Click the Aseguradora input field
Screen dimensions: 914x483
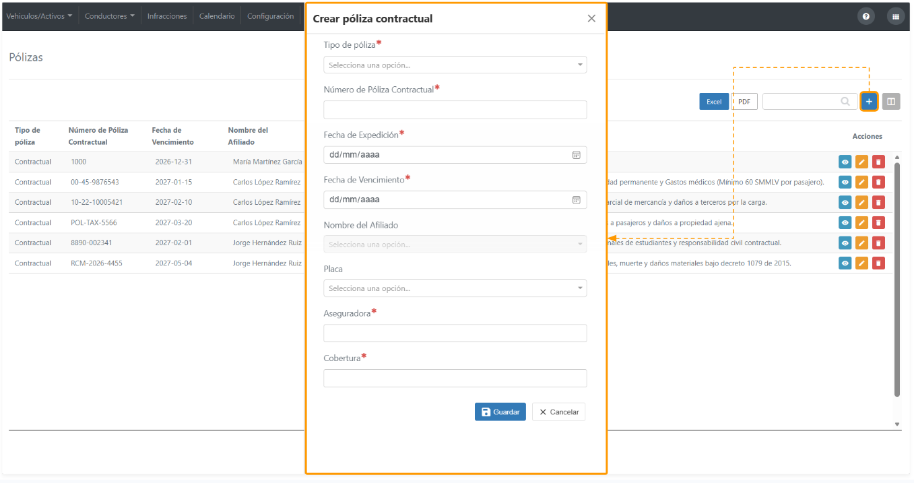(x=455, y=333)
